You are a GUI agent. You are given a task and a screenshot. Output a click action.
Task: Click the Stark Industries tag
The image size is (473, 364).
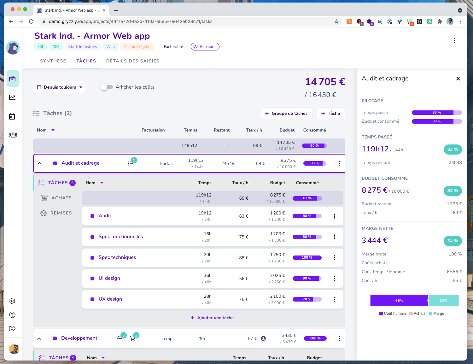point(83,47)
